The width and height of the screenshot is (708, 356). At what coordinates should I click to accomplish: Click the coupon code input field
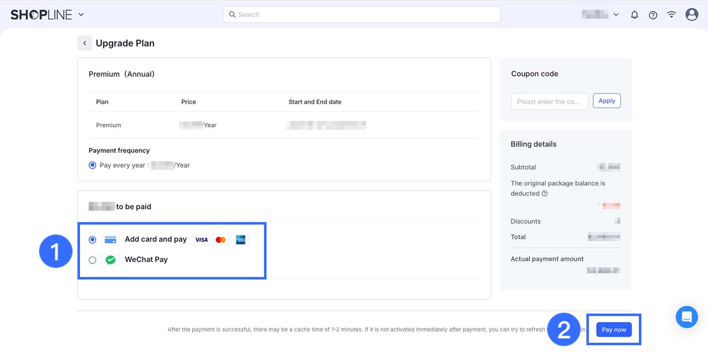tap(549, 101)
